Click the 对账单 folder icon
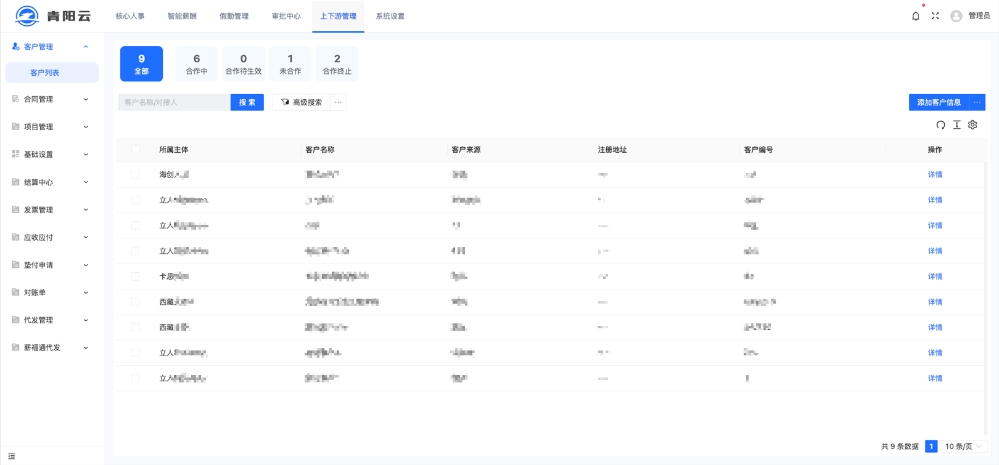This screenshot has width=999, height=465. point(15,293)
